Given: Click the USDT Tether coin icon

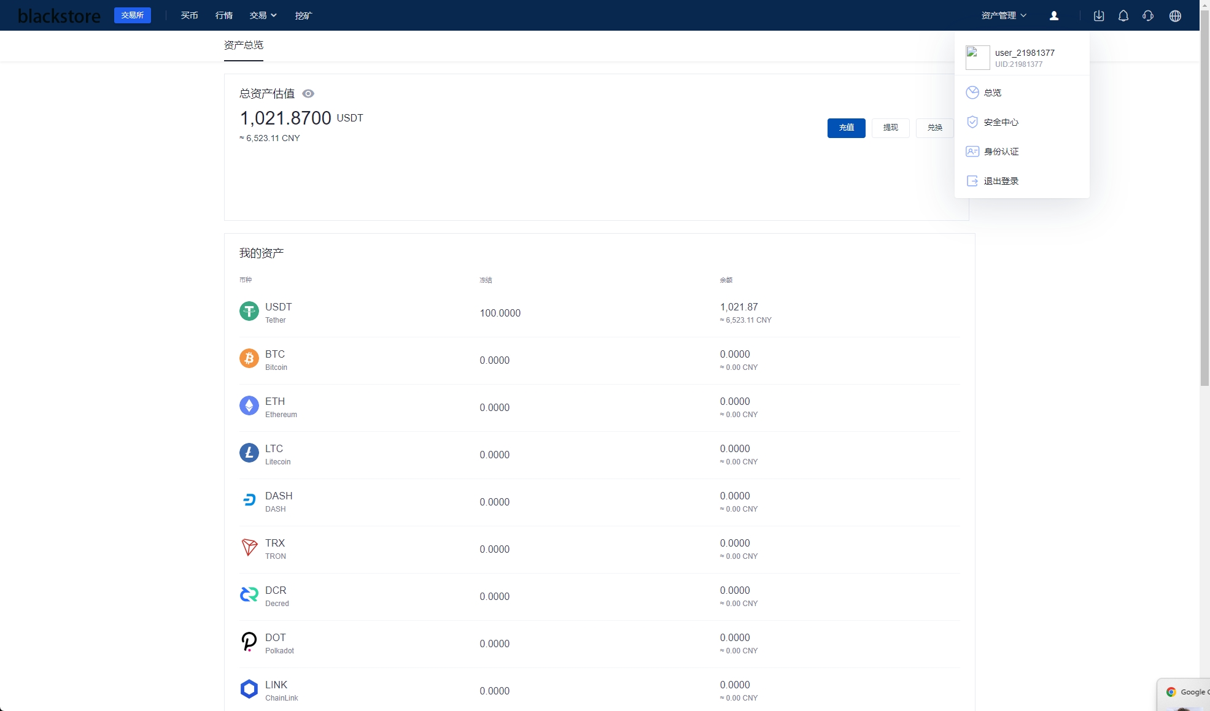Looking at the screenshot, I should [x=249, y=312].
